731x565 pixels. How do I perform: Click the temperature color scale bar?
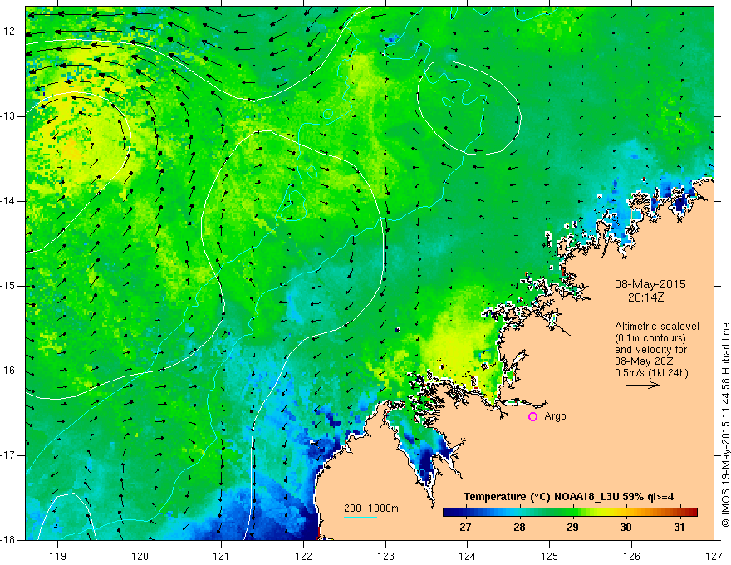(570, 513)
